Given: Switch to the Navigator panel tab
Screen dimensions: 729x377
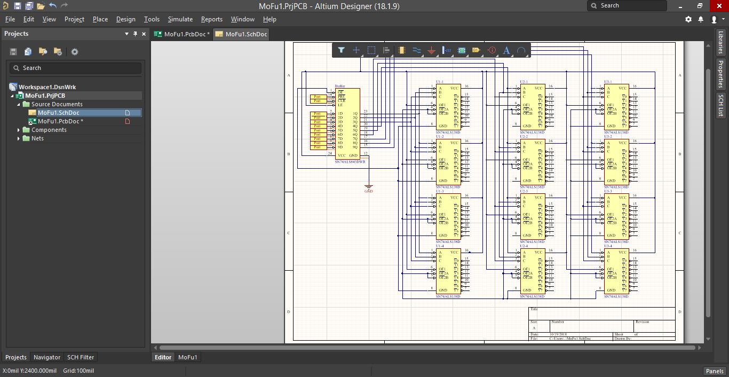Looking at the screenshot, I should [x=47, y=357].
